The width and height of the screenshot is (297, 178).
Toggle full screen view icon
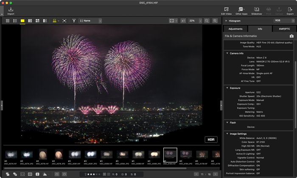click(64, 20)
